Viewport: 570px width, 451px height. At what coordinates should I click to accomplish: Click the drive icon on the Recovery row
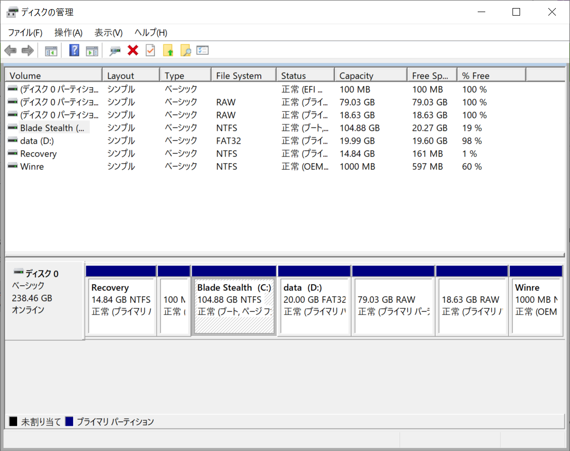coord(13,153)
